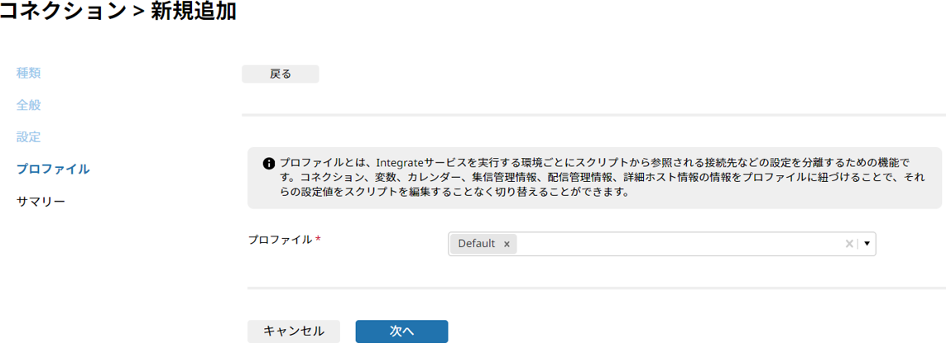This screenshot has height=353, width=946.
Task: Open the 全般 step in the sidebar
Action: pos(29,106)
